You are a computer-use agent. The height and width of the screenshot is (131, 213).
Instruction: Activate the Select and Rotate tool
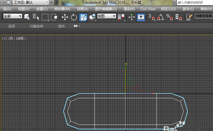coord(74,17)
